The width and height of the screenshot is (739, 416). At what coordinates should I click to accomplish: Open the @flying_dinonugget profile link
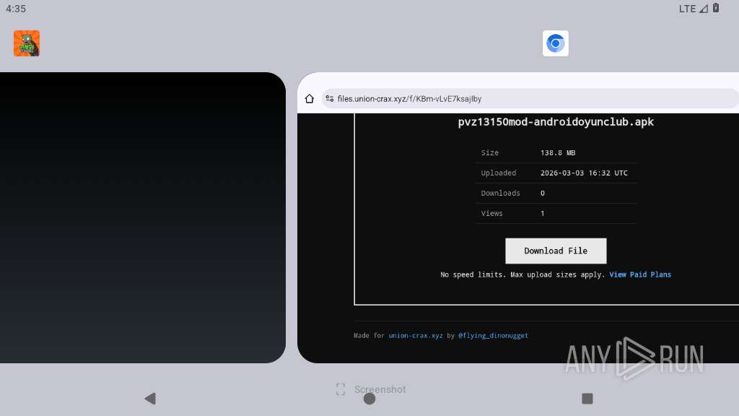tap(493, 335)
